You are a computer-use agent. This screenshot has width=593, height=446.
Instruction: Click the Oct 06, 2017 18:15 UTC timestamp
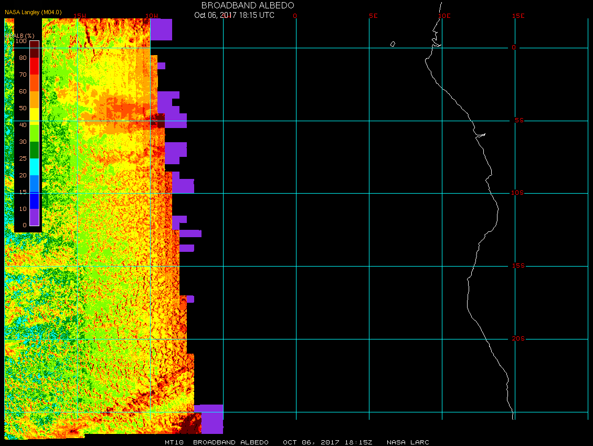(234, 15)
